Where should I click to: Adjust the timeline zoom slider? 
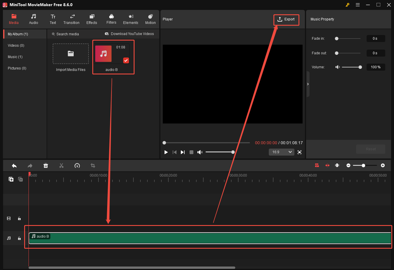[365, 166]
